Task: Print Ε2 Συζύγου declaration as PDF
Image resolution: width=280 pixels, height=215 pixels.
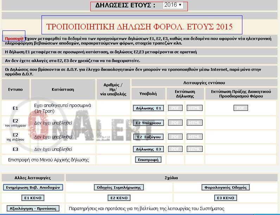Action: 175,137
